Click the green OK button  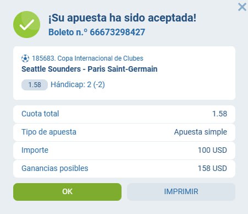coord(67,192)
